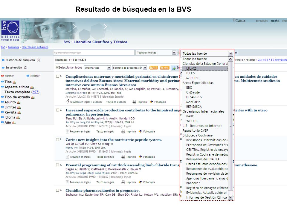The height and width of the screenshot is (215, 287).
Task: Click printer icon for Teng RJ result
Action: (123, 131)
